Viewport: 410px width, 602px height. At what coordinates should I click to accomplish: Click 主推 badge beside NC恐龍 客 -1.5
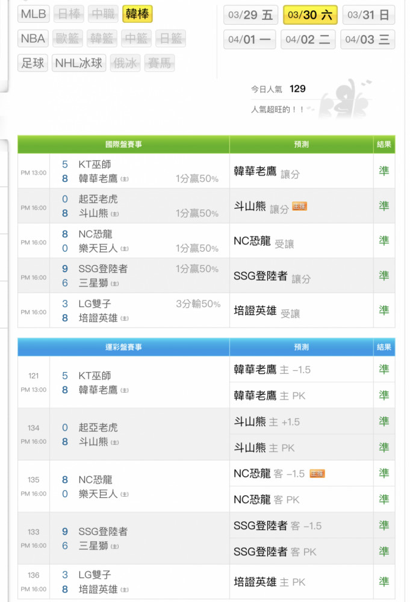click(317, 474)
